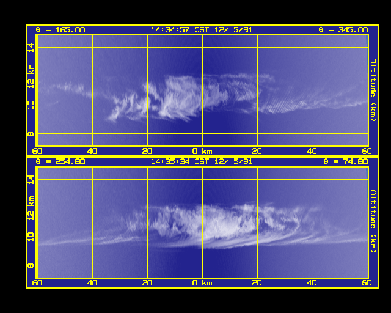Screen dimensions: 391x313
Task: Click the right-side 40 range label of the top panel
Action: 312,151
